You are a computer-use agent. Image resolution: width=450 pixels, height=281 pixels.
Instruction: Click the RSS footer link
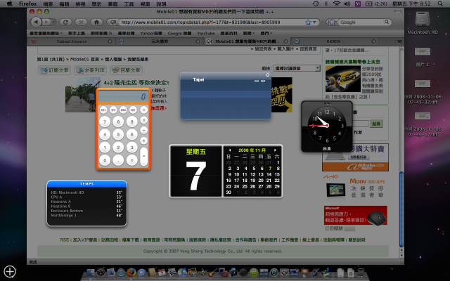tap(64, 240)
